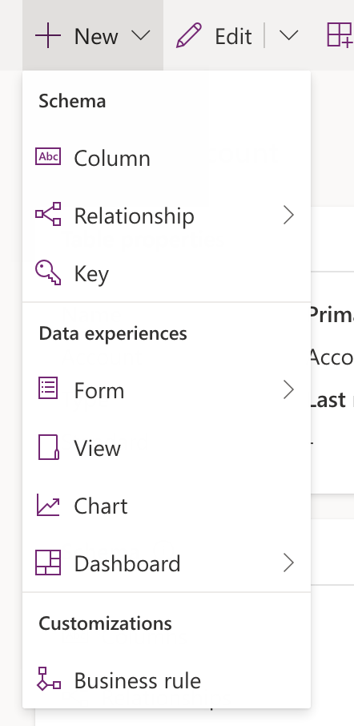This screenshot has height=726, width=354.
Task: Click the Edit button label
Action: (x=233, y=36)
